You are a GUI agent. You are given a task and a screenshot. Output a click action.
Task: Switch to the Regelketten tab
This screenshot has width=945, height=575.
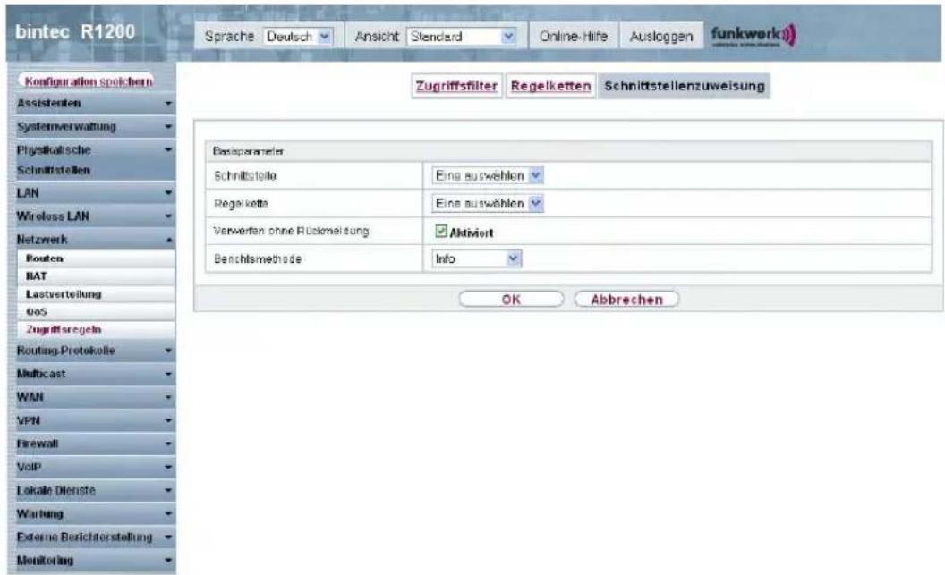551,86
